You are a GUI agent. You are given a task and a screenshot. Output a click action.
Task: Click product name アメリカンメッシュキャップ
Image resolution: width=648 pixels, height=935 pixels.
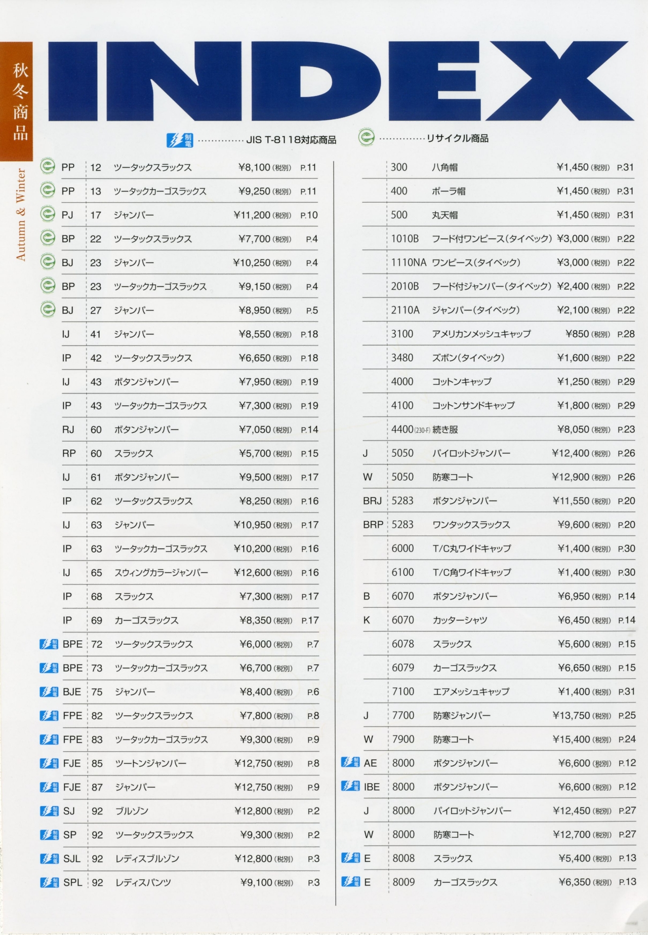point(481,334)
